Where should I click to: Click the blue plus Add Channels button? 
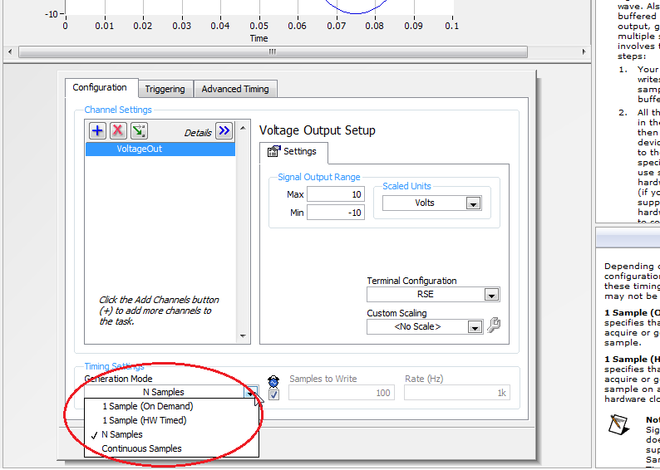[x=97, y=130]
